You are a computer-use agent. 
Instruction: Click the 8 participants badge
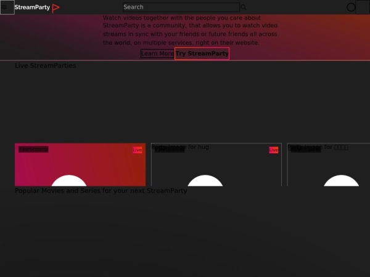tap(33, 149)
